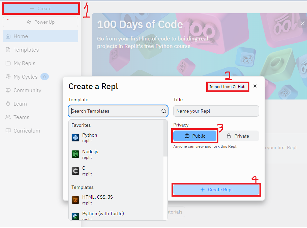Click the Teams people icon

pos(8,117)
